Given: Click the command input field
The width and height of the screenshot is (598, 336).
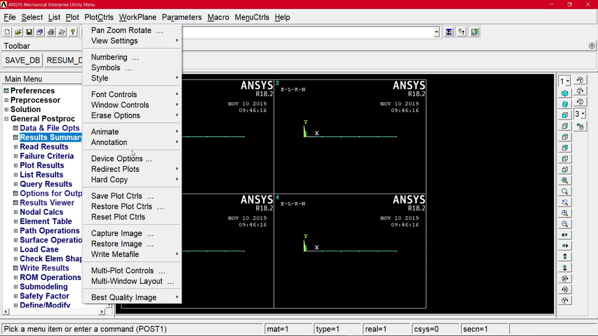Looking at the screenshot, I should pos(308,32).
